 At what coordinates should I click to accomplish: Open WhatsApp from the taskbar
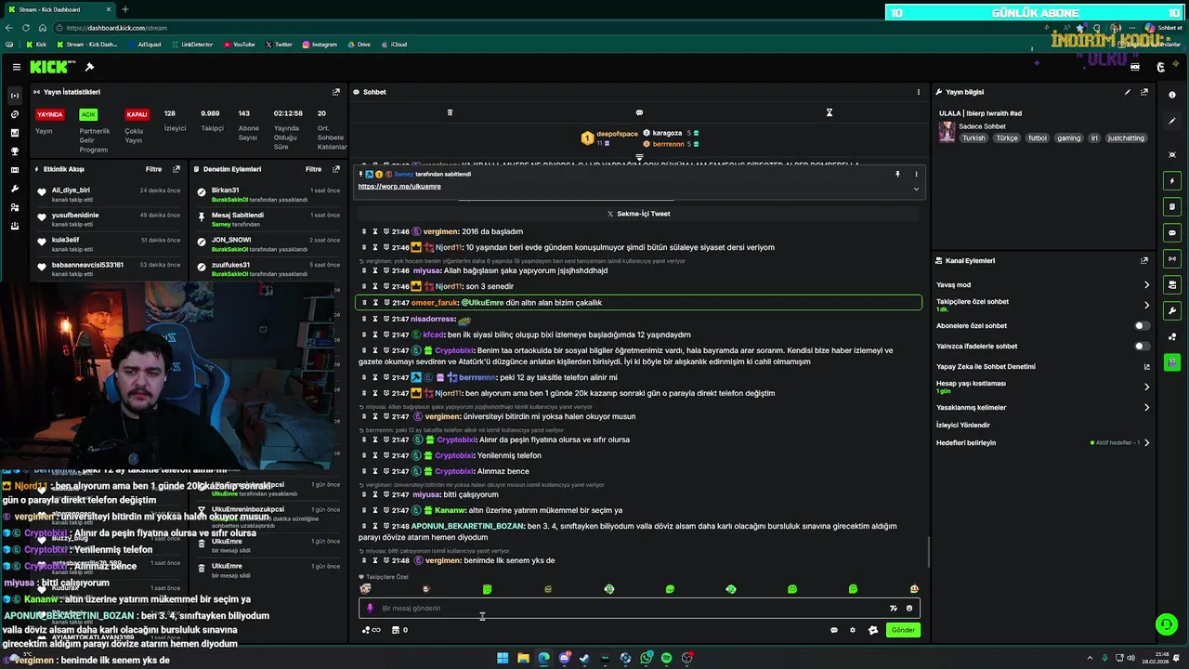(646, 658)
